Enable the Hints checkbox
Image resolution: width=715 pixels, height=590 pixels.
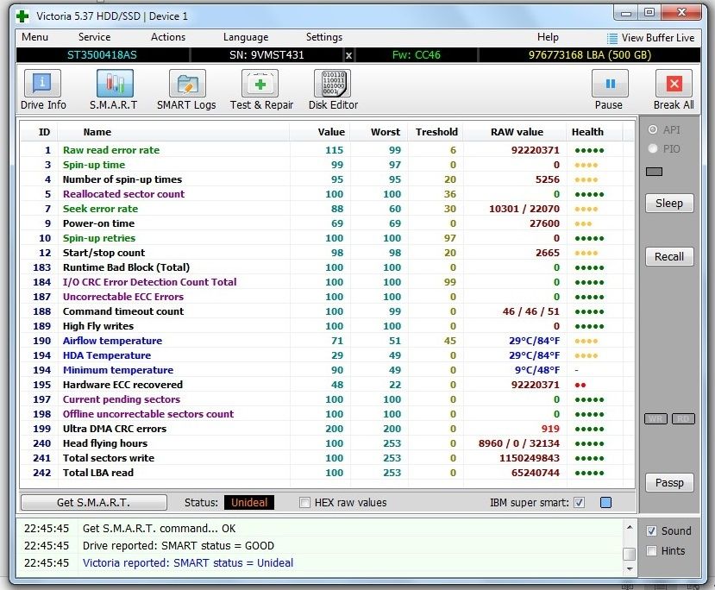click(651, 551)
